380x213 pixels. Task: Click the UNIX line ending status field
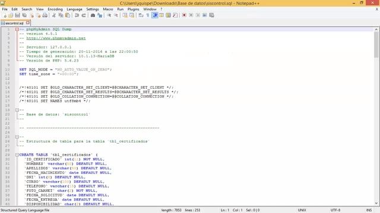(302, 210)
